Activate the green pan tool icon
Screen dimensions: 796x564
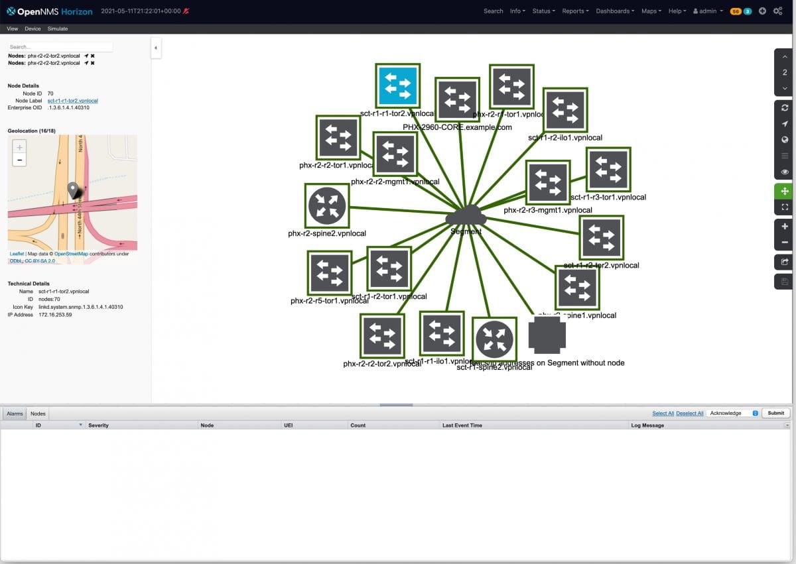(x=784, y=191)
